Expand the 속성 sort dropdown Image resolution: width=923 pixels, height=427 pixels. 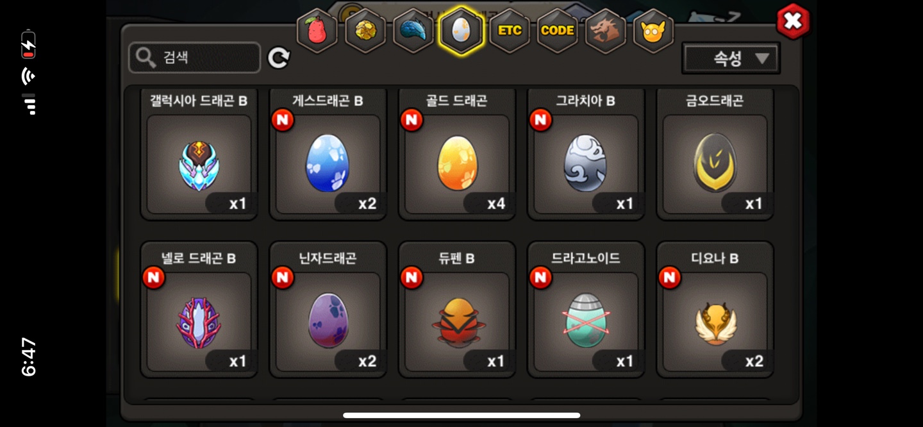(731, 59)
